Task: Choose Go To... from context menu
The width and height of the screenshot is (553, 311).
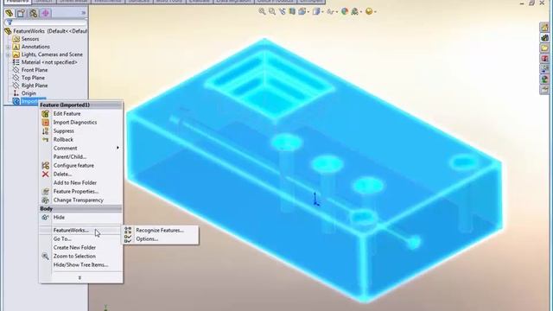Action: (62, 239)
